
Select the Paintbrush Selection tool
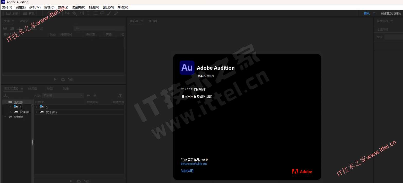tap(109, 13)
